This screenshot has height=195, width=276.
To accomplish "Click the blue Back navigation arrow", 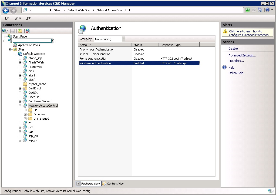I will 6,10.
